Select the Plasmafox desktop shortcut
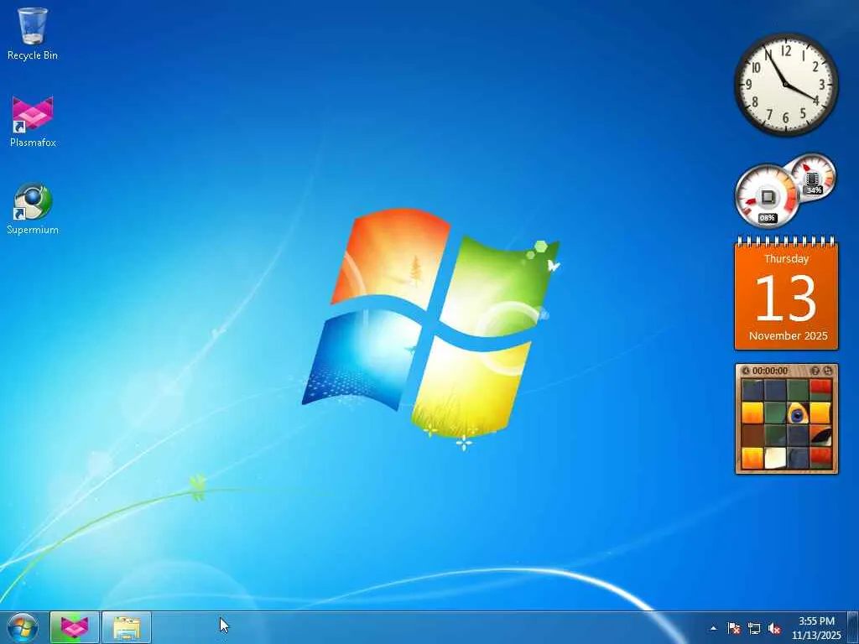The image size is (859, 644). tap(33, 122)
